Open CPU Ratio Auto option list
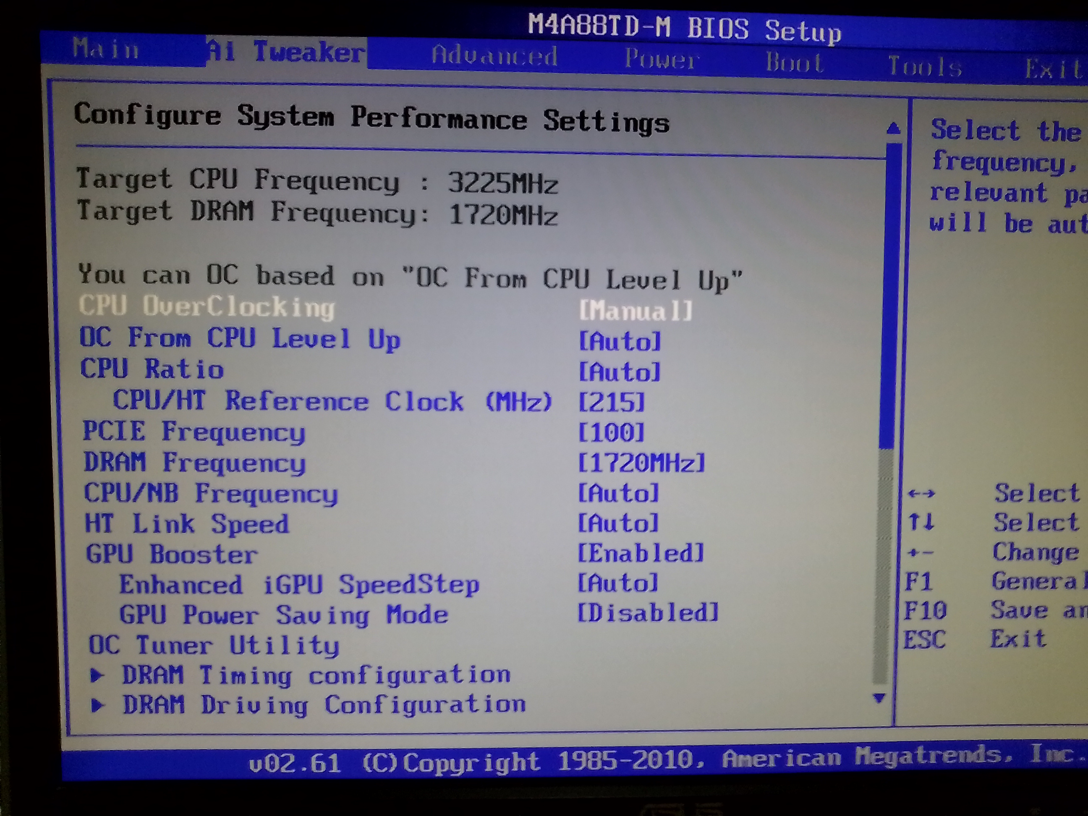 click(x=619, y=372)
